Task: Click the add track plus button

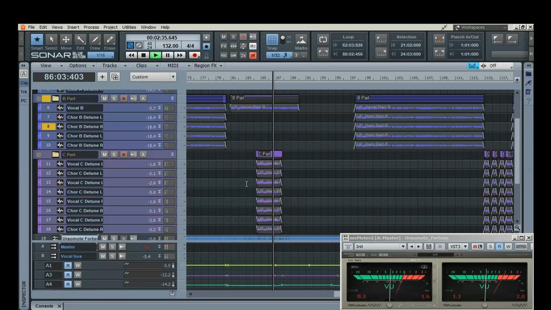Action: pyautogui.click(x=102, y=77)
